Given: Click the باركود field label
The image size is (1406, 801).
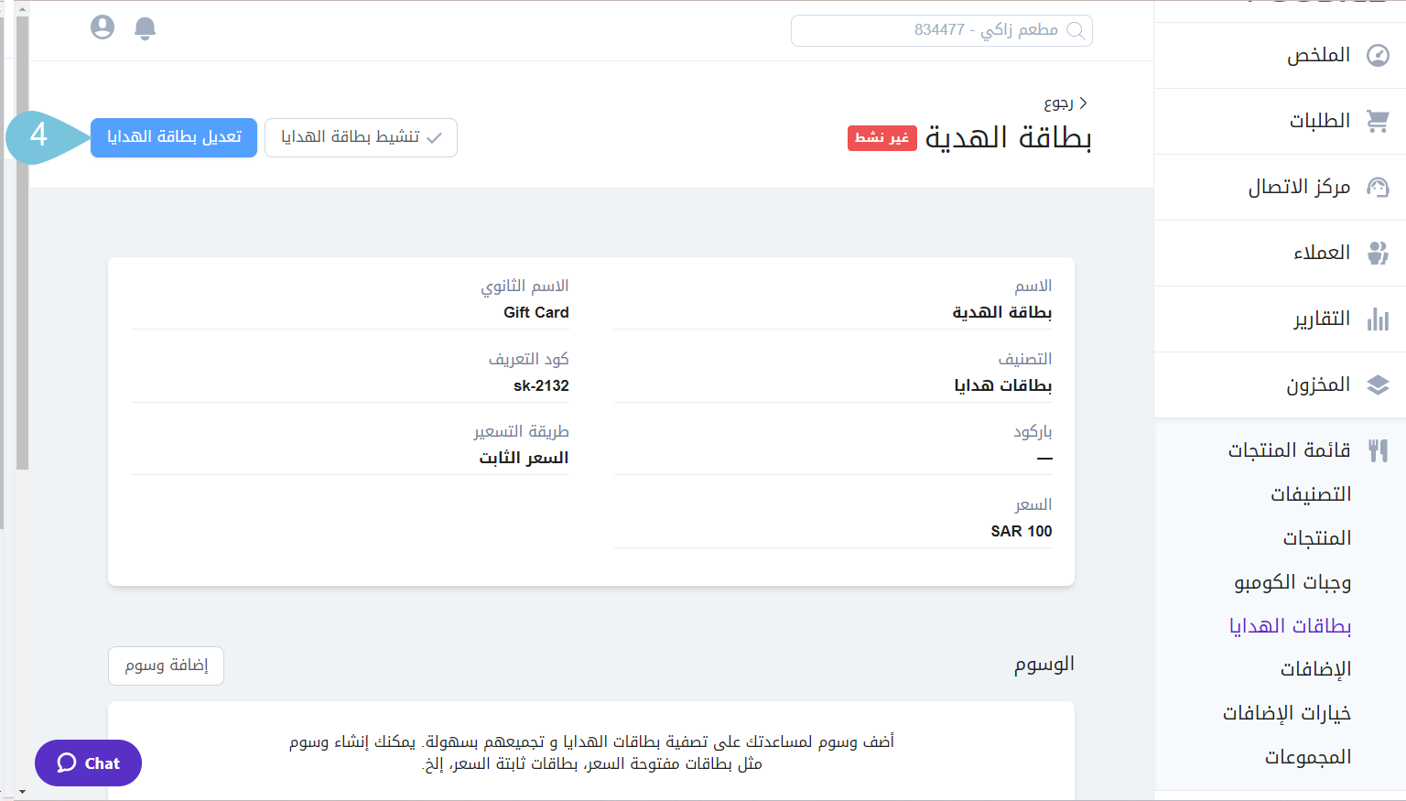Looking at the screenshot, I should click(x=1033, y=431).
